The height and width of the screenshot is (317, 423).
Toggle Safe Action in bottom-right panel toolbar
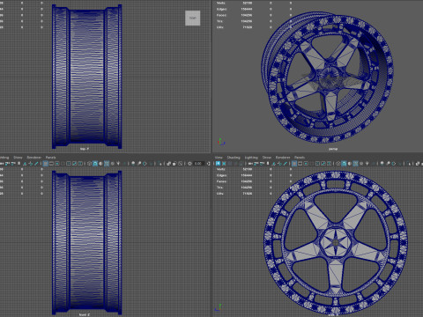click(323, 164)
